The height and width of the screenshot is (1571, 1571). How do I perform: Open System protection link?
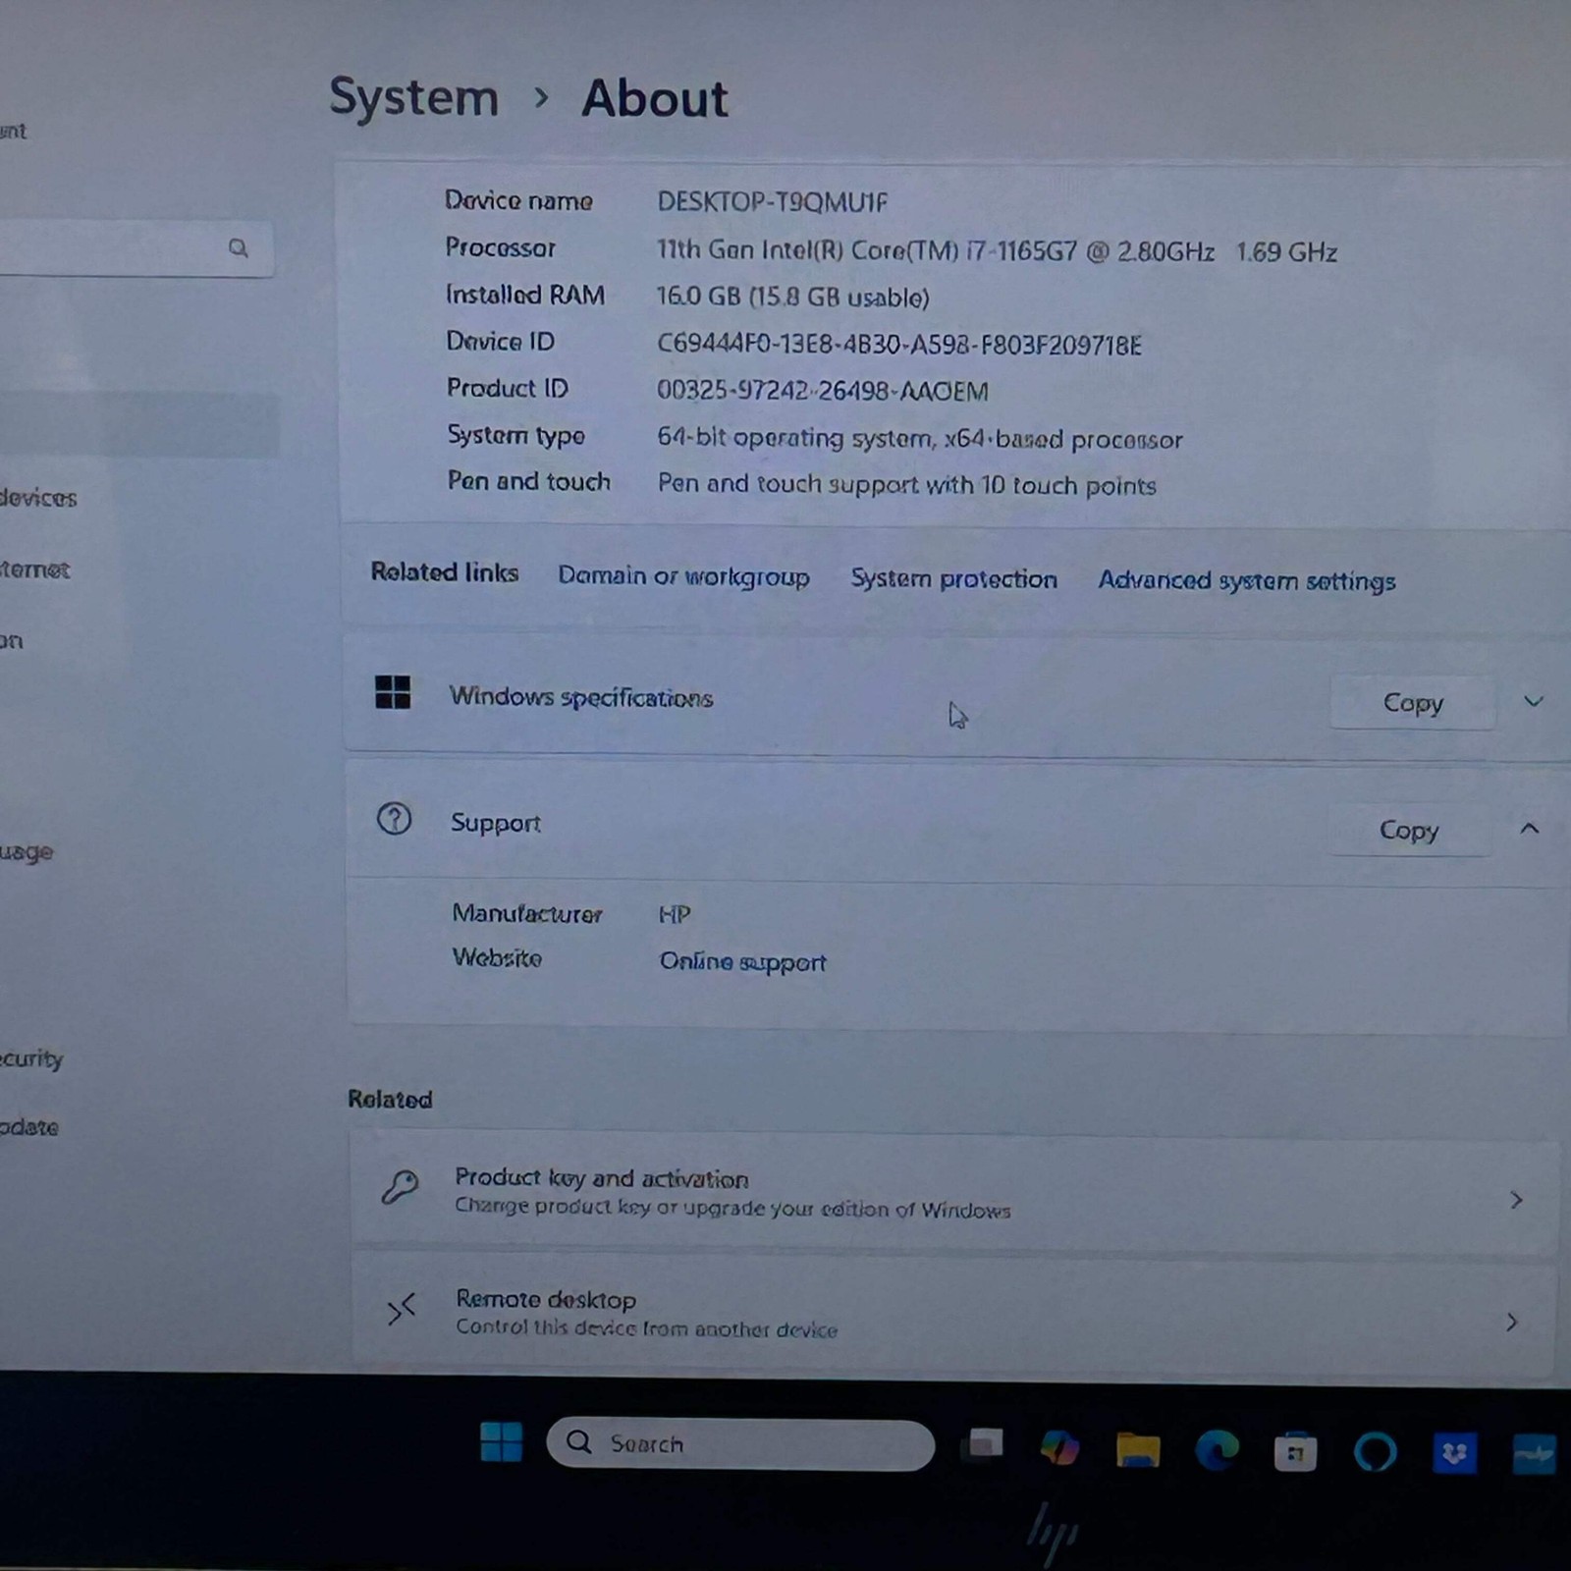pos(953,579)
